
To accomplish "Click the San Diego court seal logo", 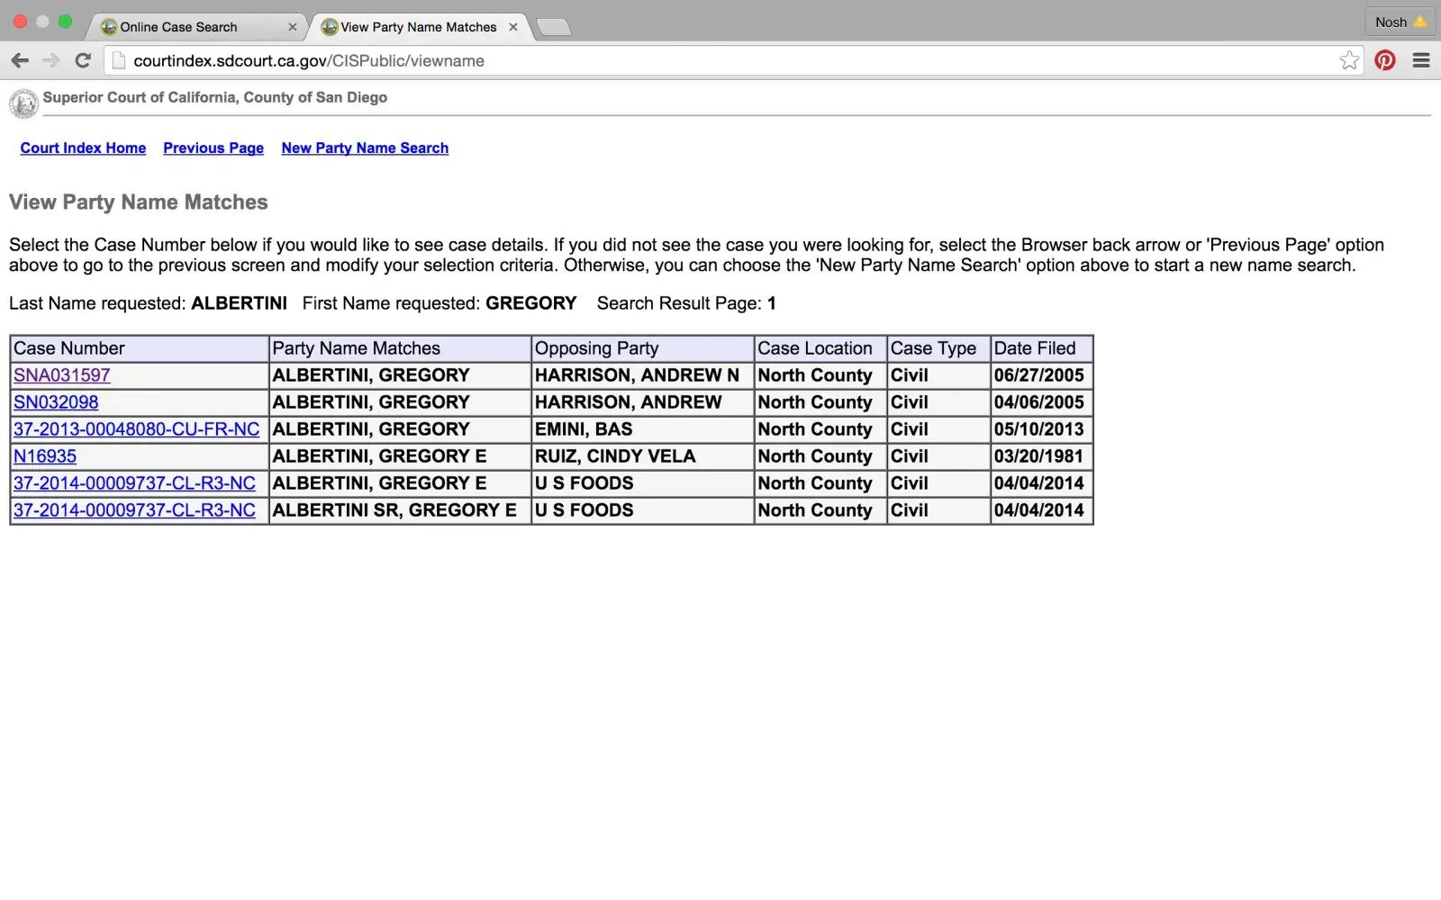I will [x=23, y=103].
